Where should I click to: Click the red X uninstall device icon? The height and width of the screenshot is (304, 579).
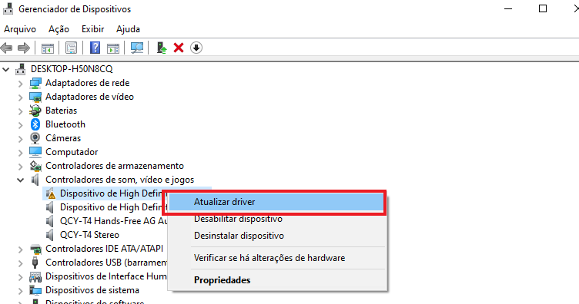(179, 48)
